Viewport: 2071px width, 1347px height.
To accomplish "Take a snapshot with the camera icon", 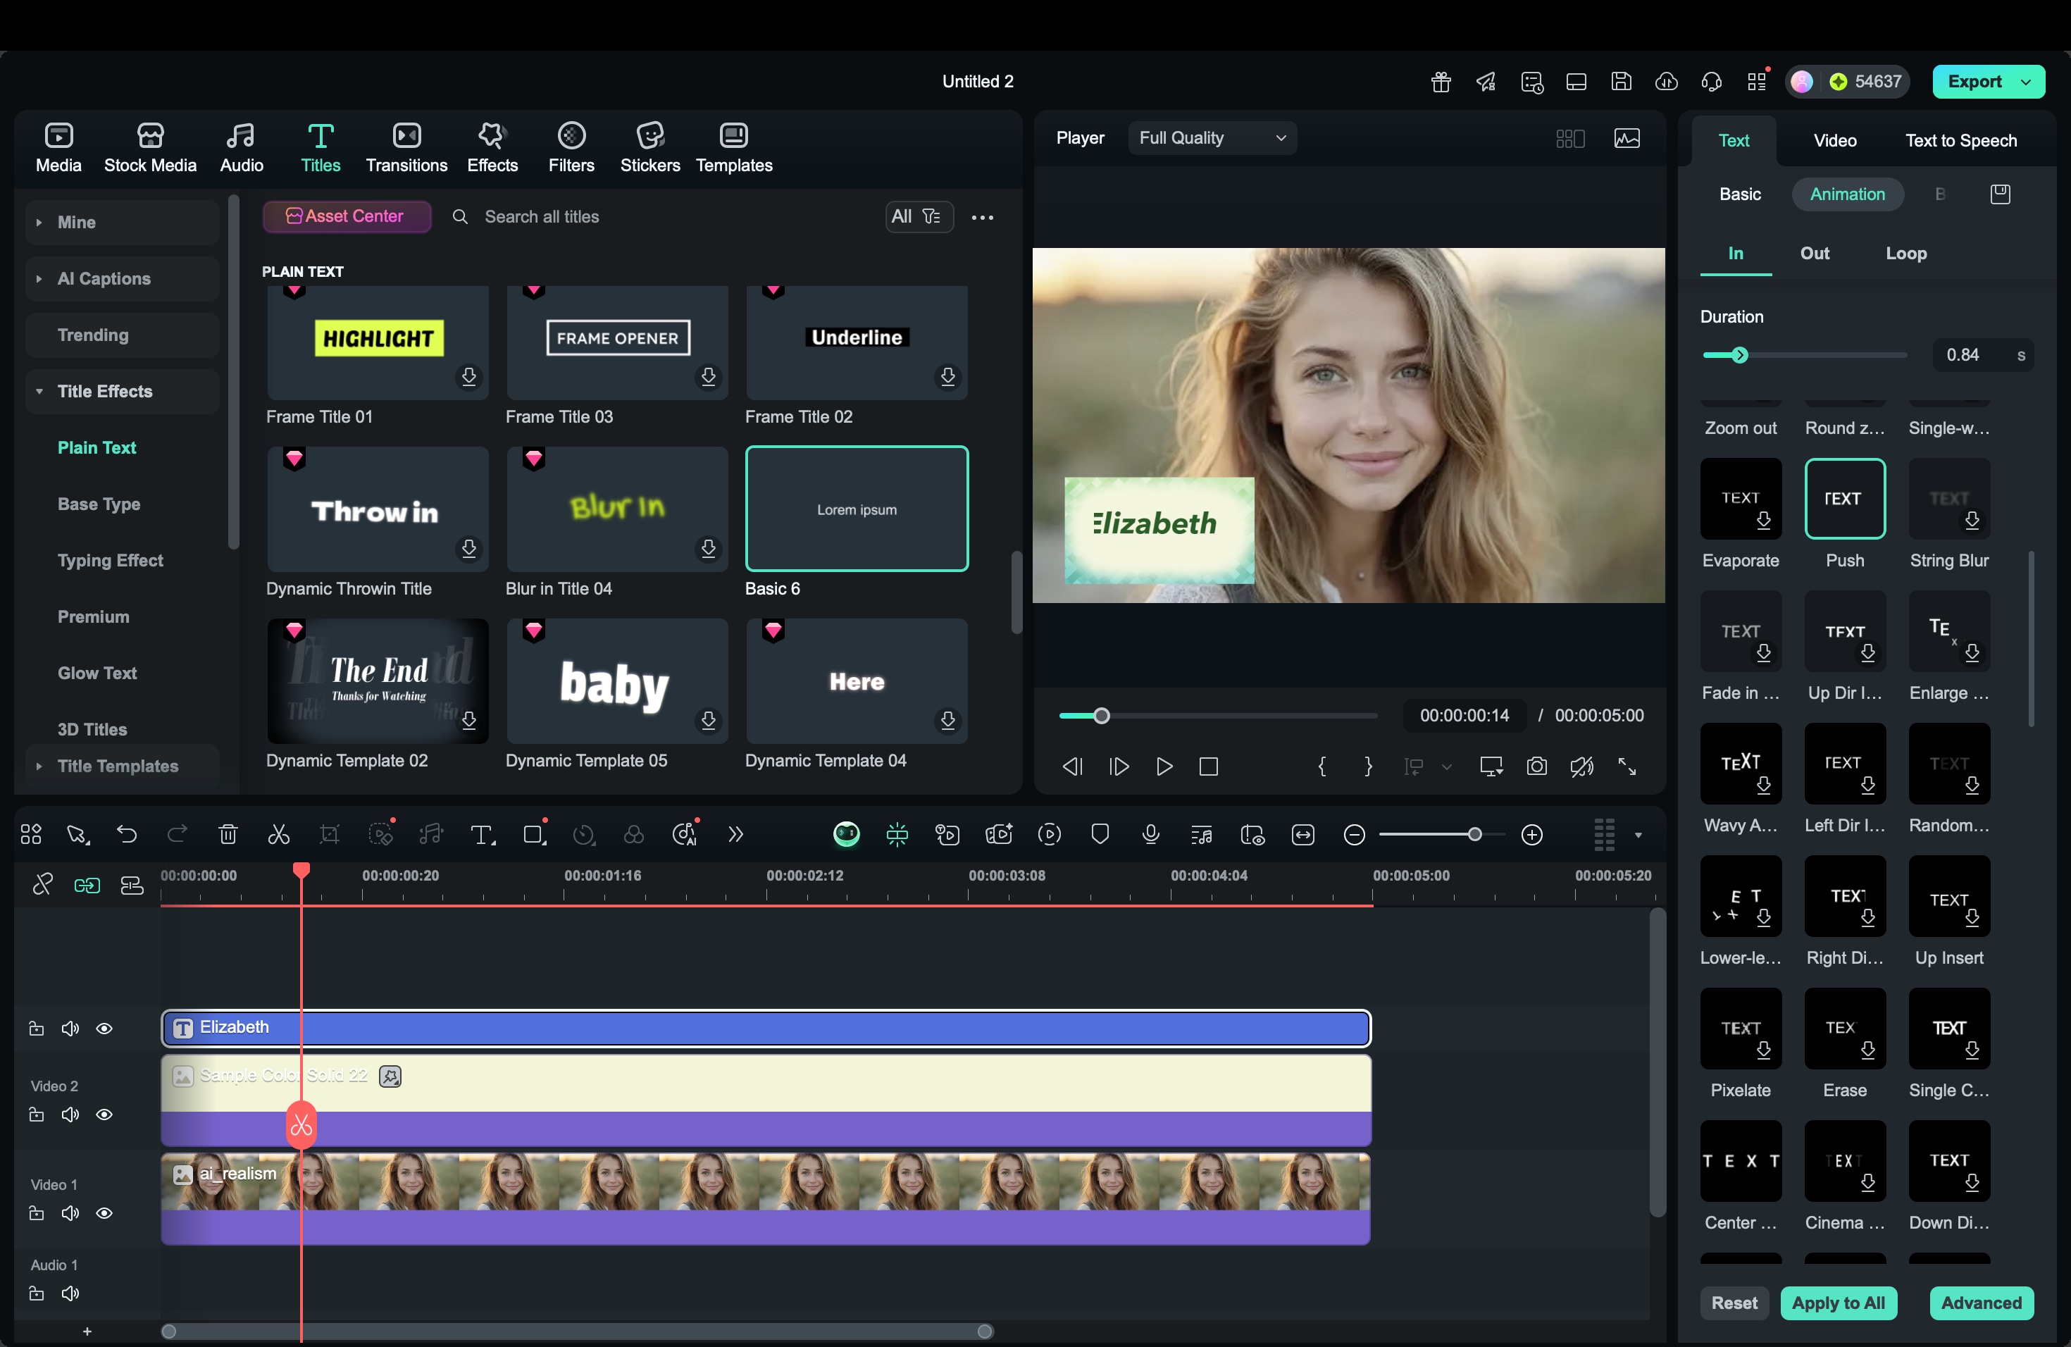I will 1537,766.
